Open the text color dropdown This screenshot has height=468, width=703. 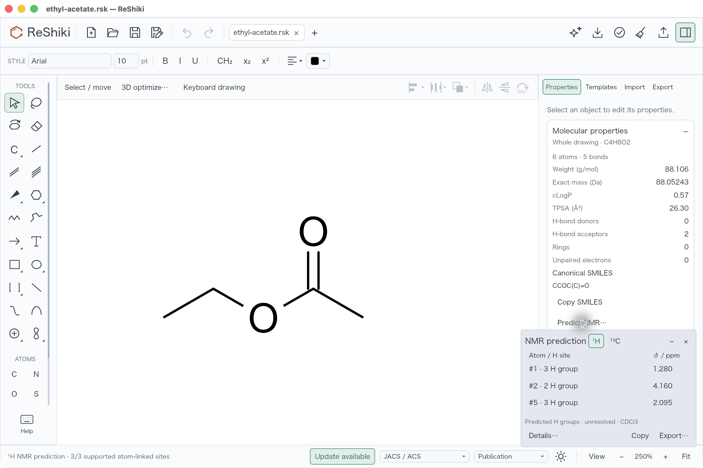(318, 61)
